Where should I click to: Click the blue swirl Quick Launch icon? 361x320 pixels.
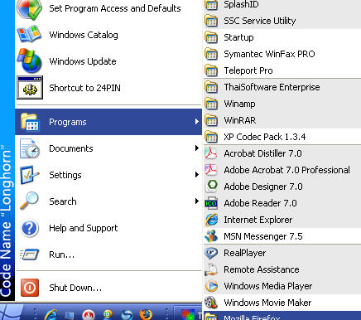(x=127, y=315)
